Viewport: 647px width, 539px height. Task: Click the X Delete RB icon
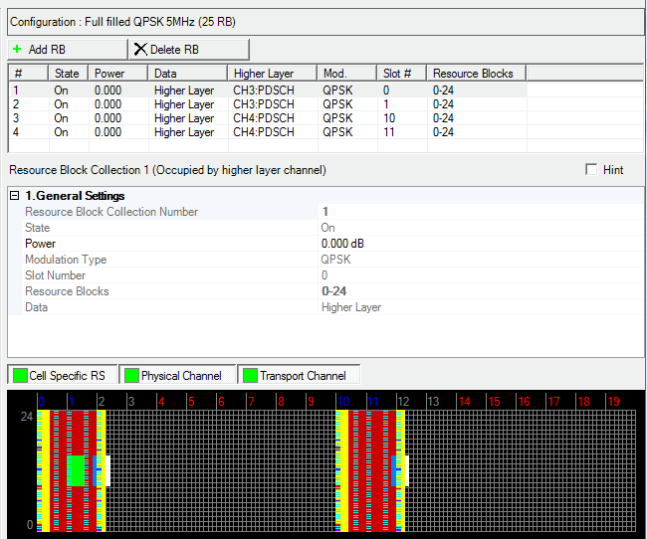(140, 49)
